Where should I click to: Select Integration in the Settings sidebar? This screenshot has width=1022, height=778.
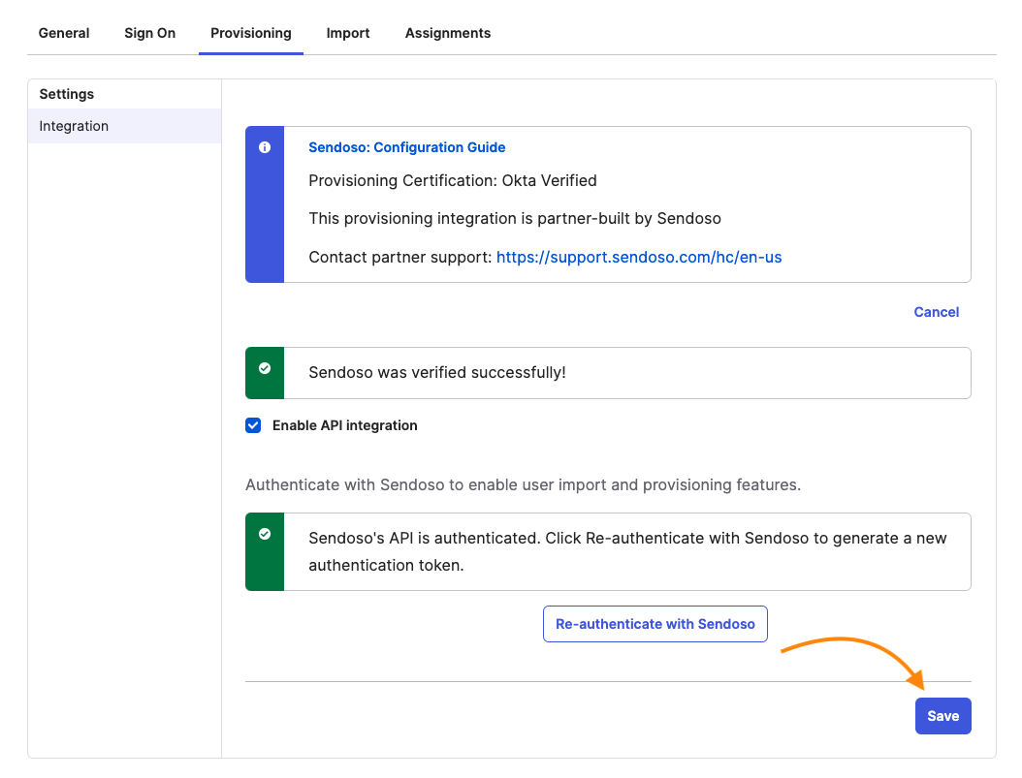[124, 126]
